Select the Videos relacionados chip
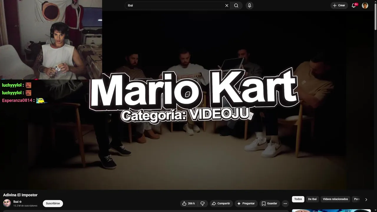This screenshot has width=377, height=212. click(335, 199)
